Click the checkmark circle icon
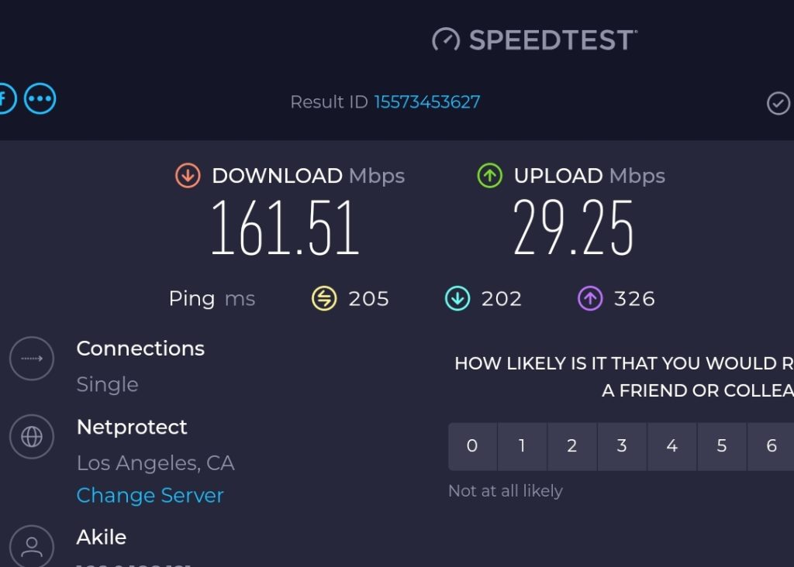This screenshot has height=567, width=794. (x=778, y=103)
